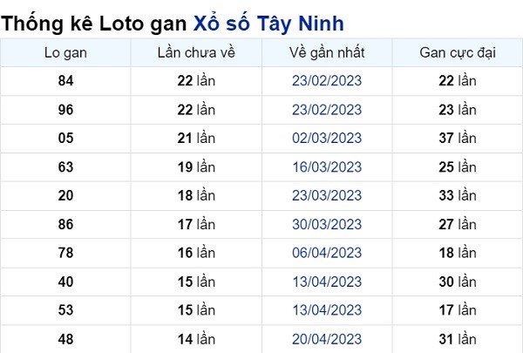Image resolution: width=523 pixels, height=353 pixels.
Task: Open the 30/03/2023 date link
Action: [327, 224]
